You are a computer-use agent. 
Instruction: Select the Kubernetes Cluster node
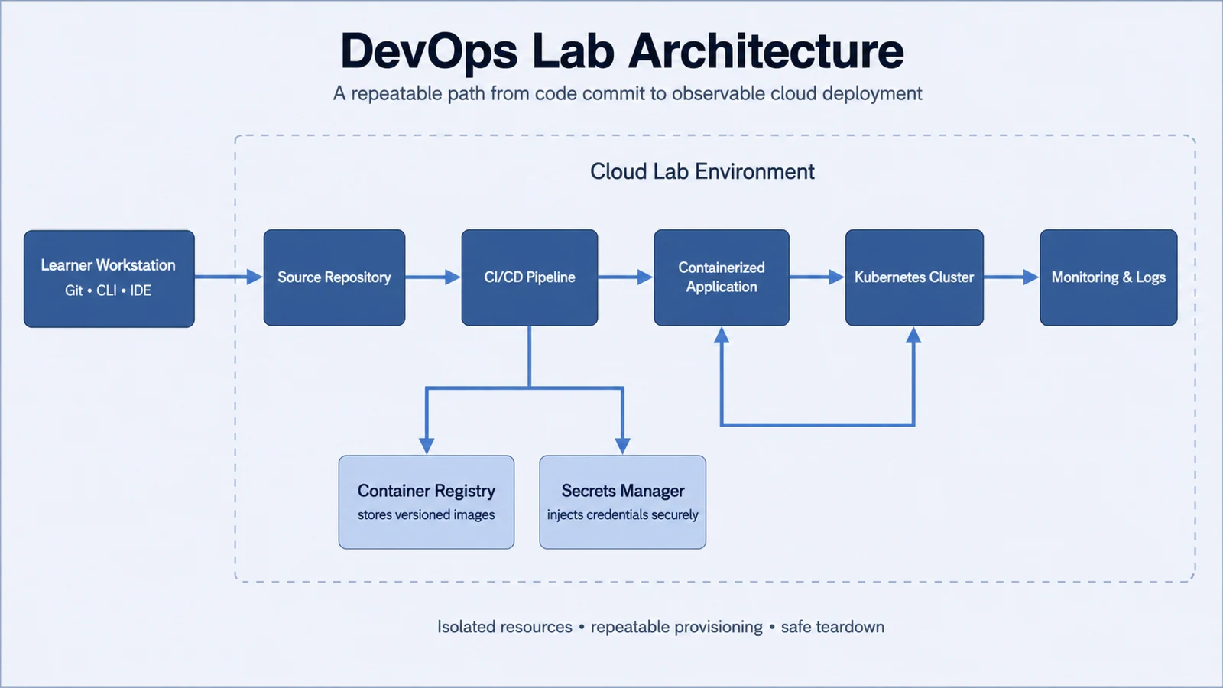click(914, 277)
